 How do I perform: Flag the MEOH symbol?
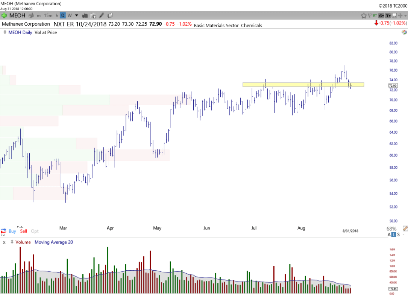370,15
